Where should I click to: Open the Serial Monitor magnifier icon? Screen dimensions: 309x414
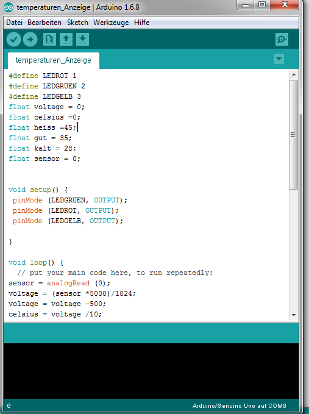point(282,40)
